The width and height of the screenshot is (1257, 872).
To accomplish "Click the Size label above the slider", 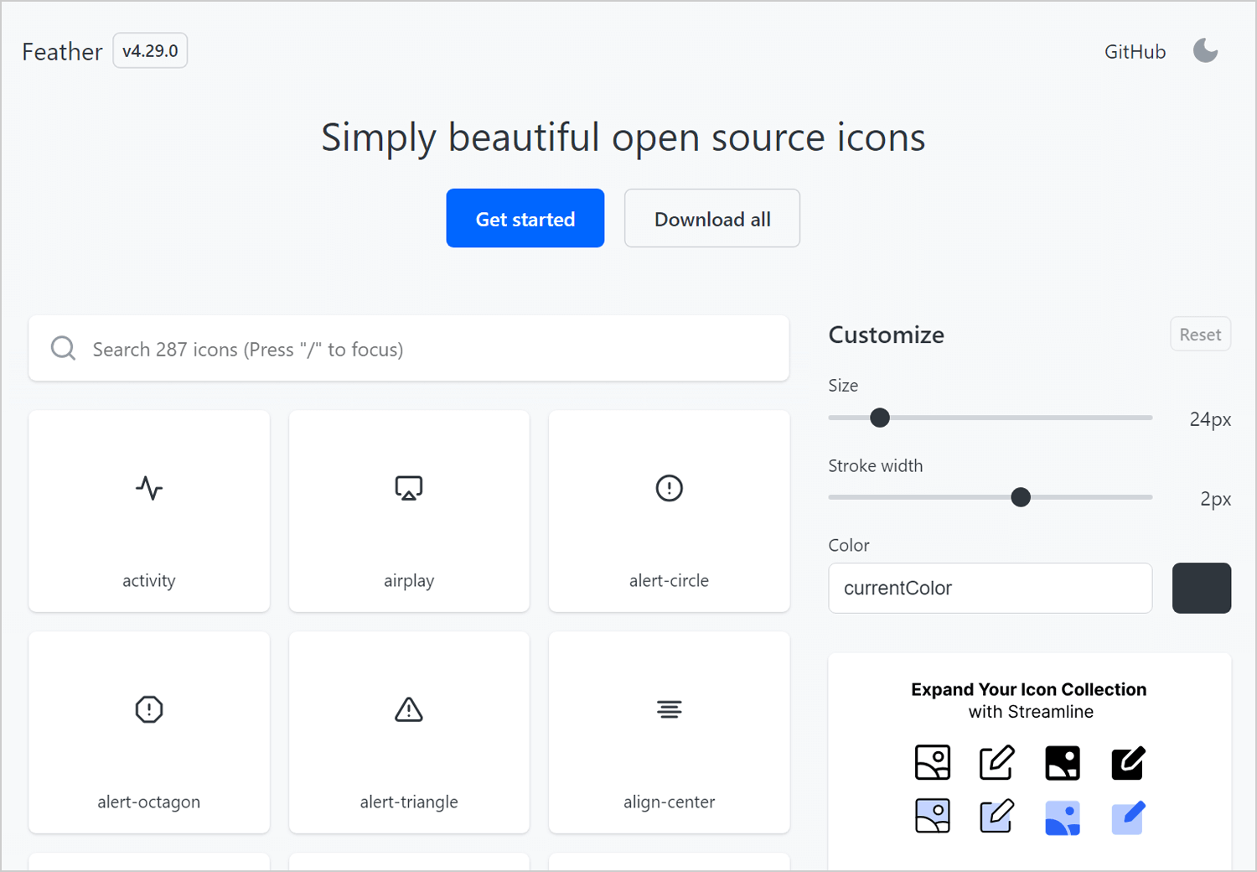I will click(x=843, y=385).
